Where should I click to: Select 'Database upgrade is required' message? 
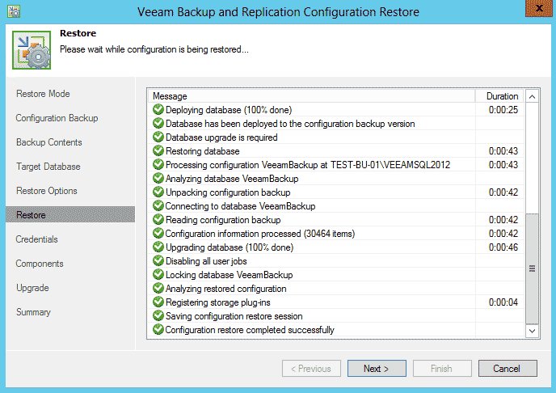click(221, 137)
